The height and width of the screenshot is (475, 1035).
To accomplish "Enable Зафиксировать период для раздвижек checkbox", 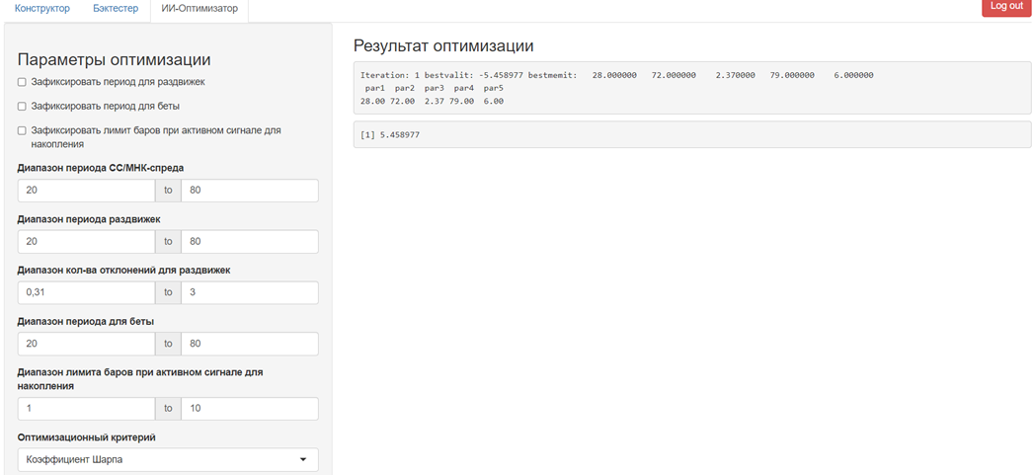I will pos(22,83).
